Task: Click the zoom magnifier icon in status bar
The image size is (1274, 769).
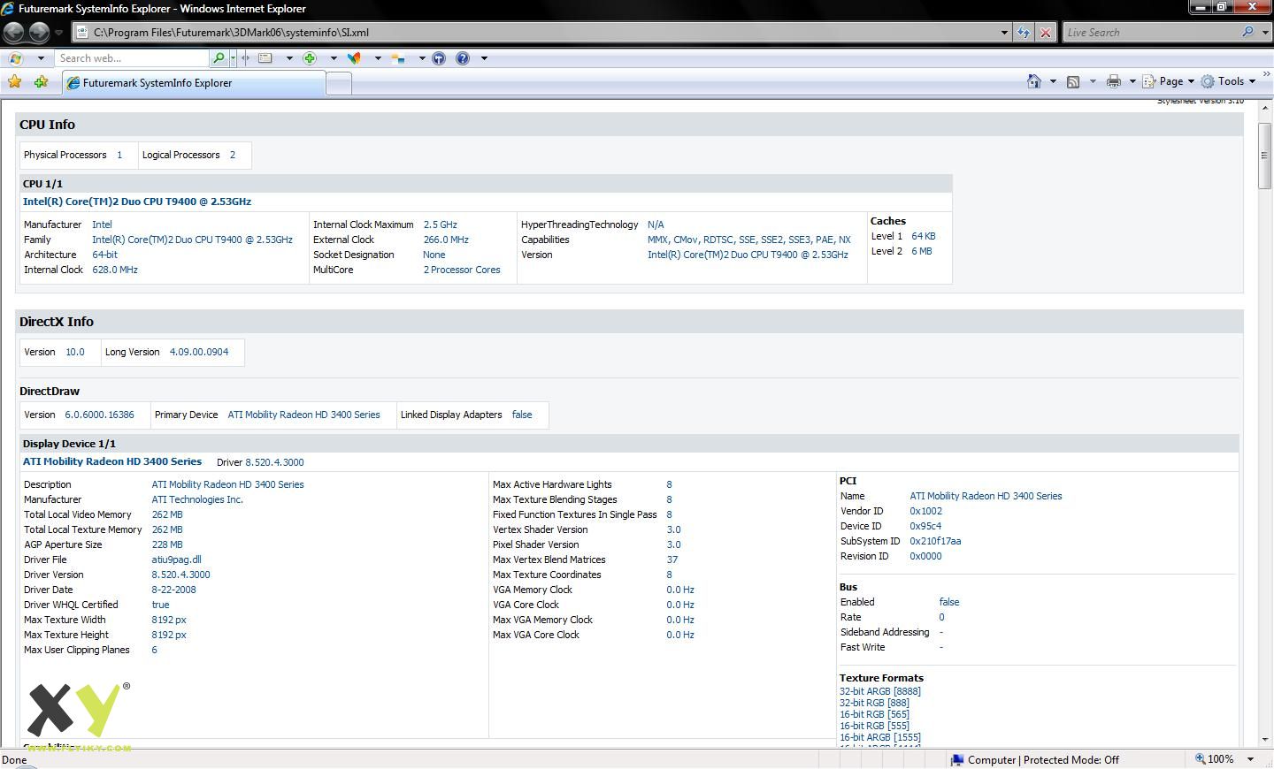Action: coord(1200,759)
